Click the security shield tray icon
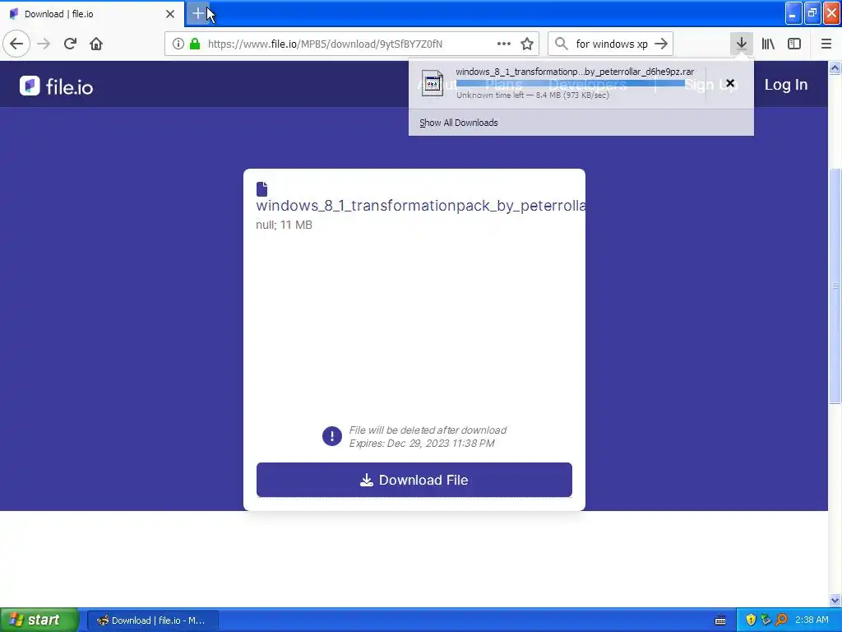Image resolution: width=842 pixels, height=632 pixels. point(751,620)
